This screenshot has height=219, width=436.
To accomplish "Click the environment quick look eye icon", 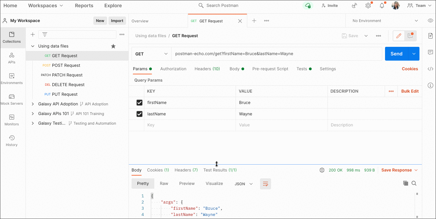I will point(430,21).
